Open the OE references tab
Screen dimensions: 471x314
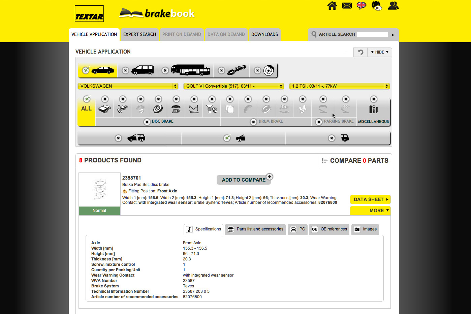pyautogui.click(x=329, y=229)
